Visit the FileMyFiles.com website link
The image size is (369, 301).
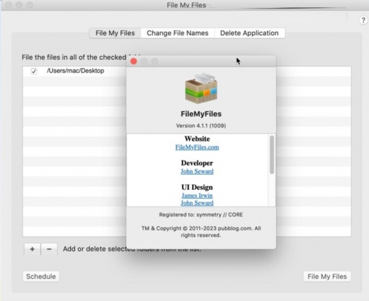pyautogui.click(x=197, y=147)
